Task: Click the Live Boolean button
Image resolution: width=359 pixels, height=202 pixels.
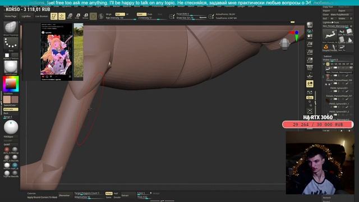Action: pyautogui.click(x=42, y=16)
